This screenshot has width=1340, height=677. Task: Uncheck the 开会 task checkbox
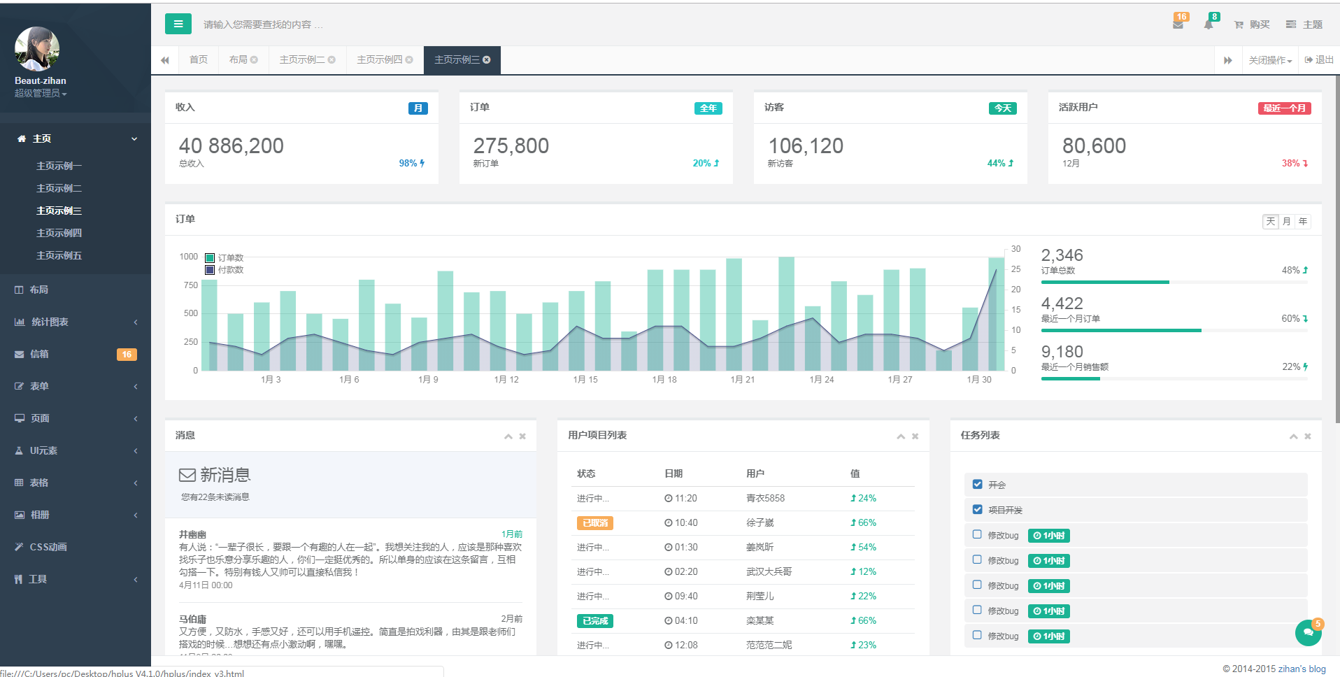point(978,484)
